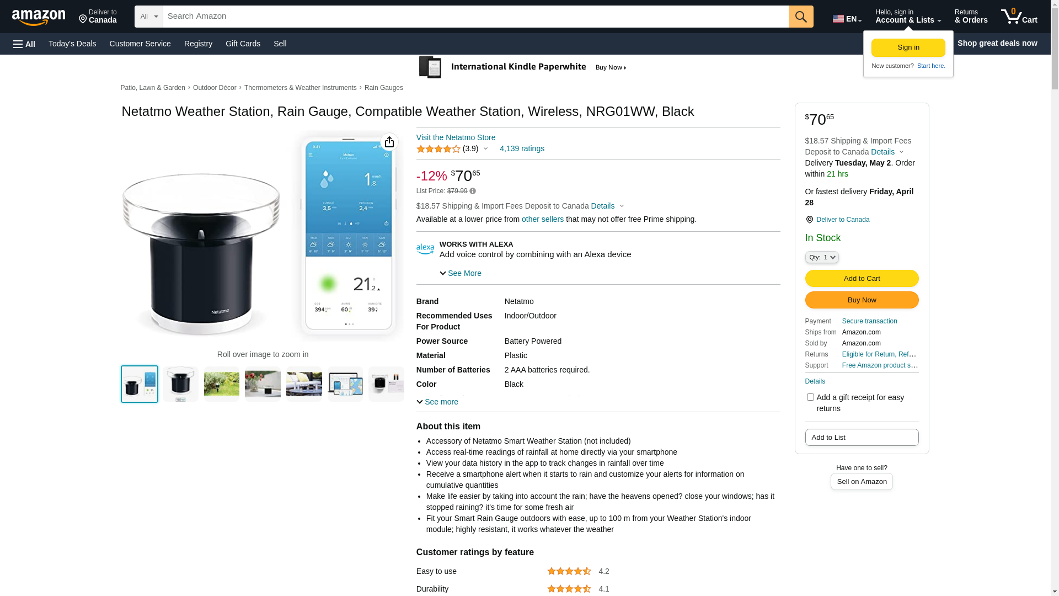The image size is (1059, 596).
Task: Click the share icon on product image
Action: tap(389, 142)
